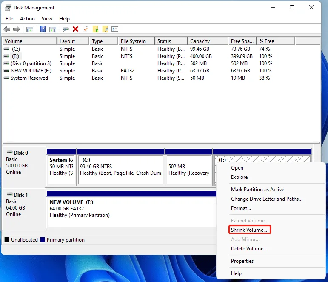Click the blue Primary partition legend swatch
The image size is (328, 282).
43,240
